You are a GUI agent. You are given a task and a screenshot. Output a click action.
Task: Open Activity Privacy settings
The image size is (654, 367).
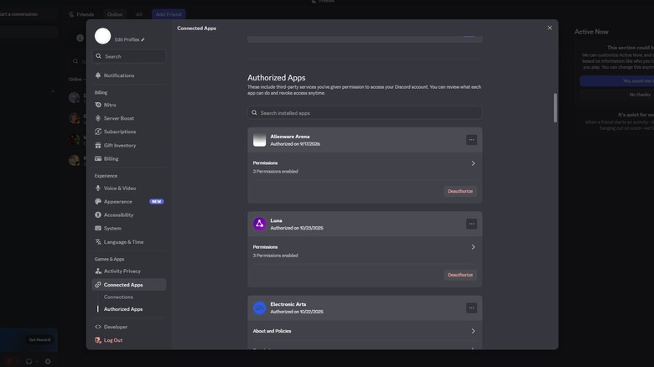(x=129, y=271)
